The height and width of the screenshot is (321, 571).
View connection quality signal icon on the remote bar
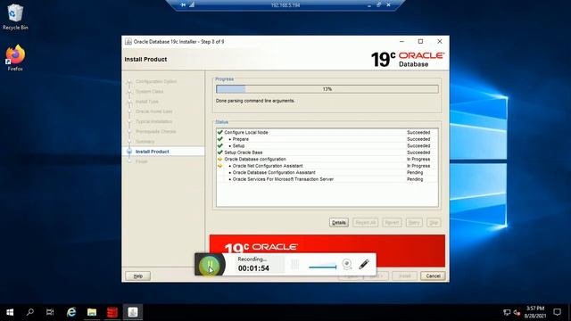[x=192, y=4]
